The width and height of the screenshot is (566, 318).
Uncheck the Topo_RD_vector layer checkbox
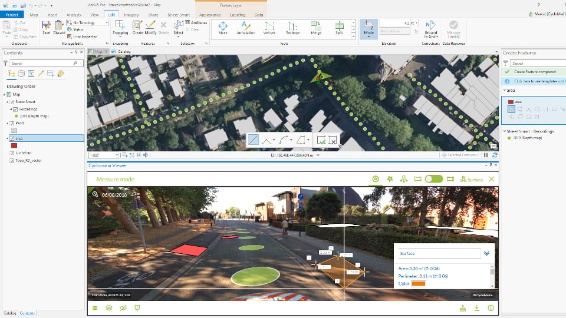pyautogui.click(x=12, y=160)
